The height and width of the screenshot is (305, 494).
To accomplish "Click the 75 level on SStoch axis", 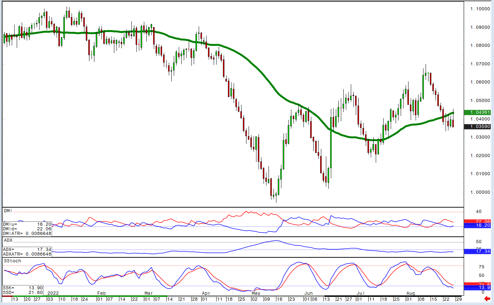I will [481, 267].
